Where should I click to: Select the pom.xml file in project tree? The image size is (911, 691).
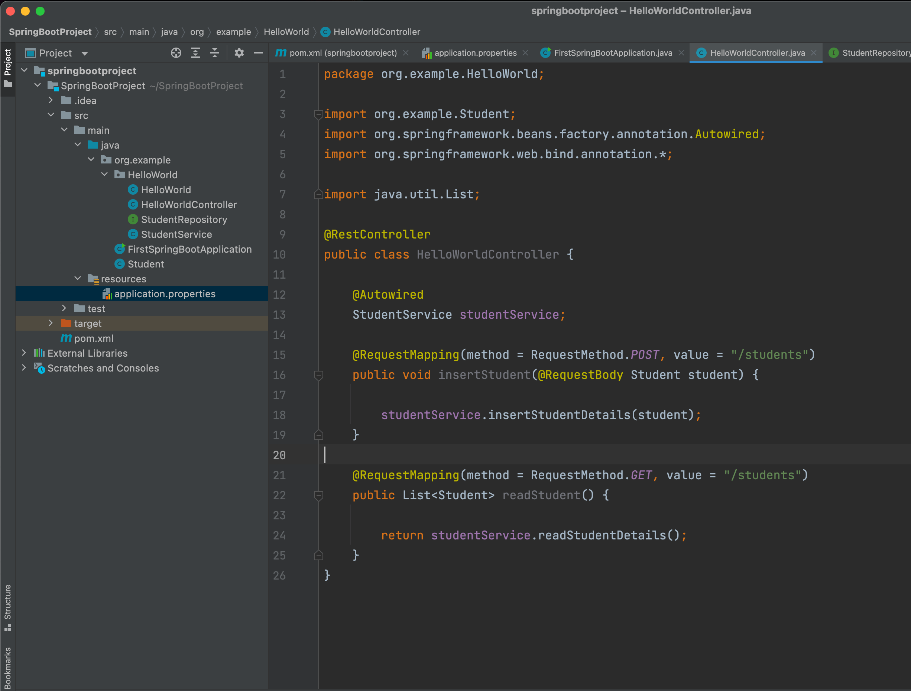point(94,338)
